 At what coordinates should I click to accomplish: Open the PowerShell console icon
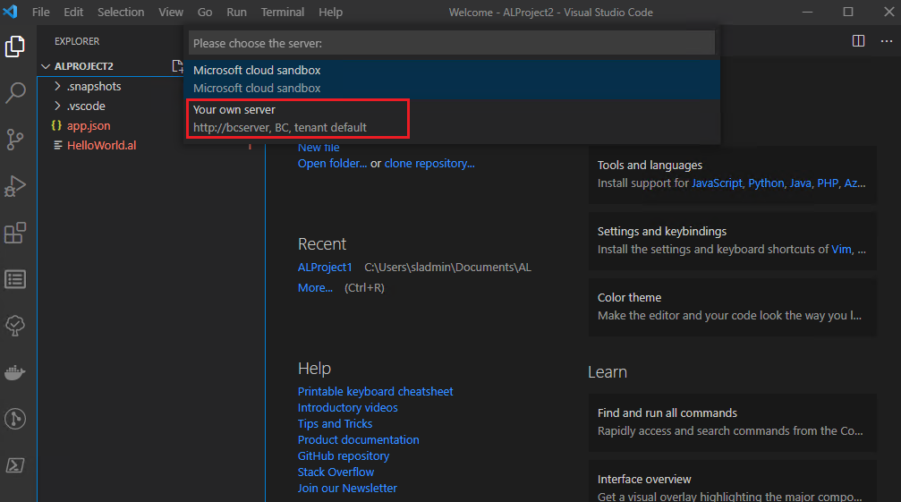click(x=15, y=465)
